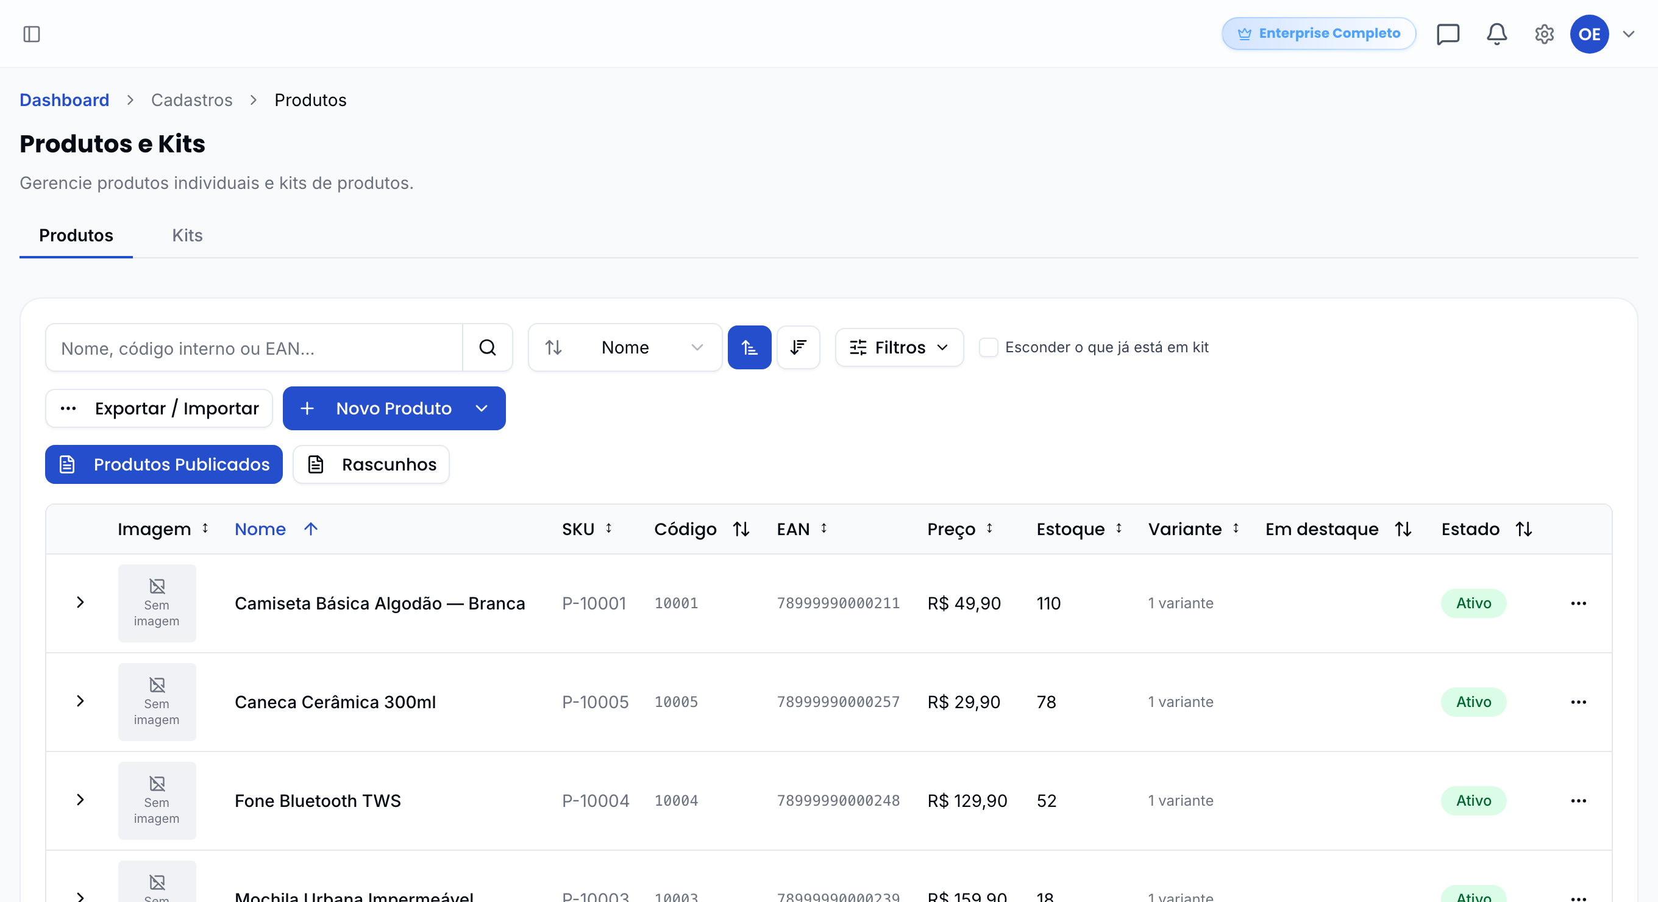Select ascending sort order button
The image size is (1658, 902).
tap(749, 347)
